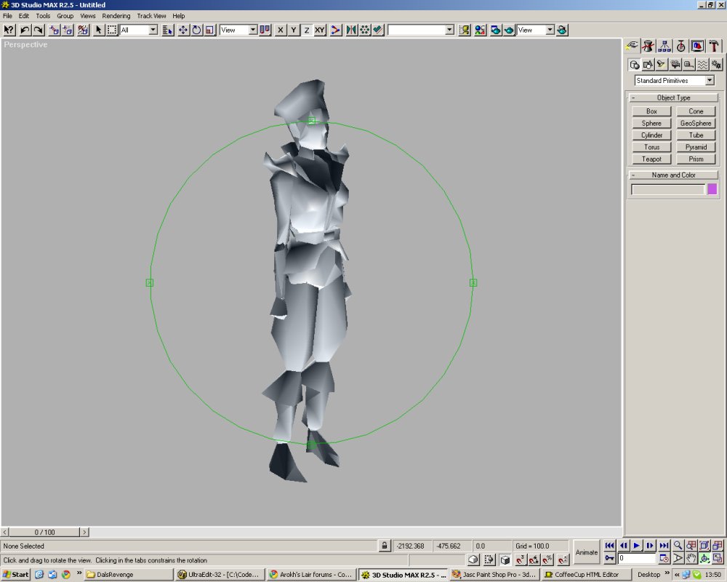This screenshot has height=582, width=727.
Task: Click the Zoom magnifier viewport control
Action: pyautogui.click(x=678, y=546)
